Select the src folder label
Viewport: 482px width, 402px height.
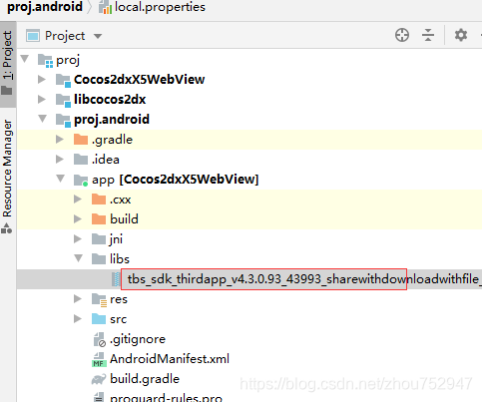point(119,319)
